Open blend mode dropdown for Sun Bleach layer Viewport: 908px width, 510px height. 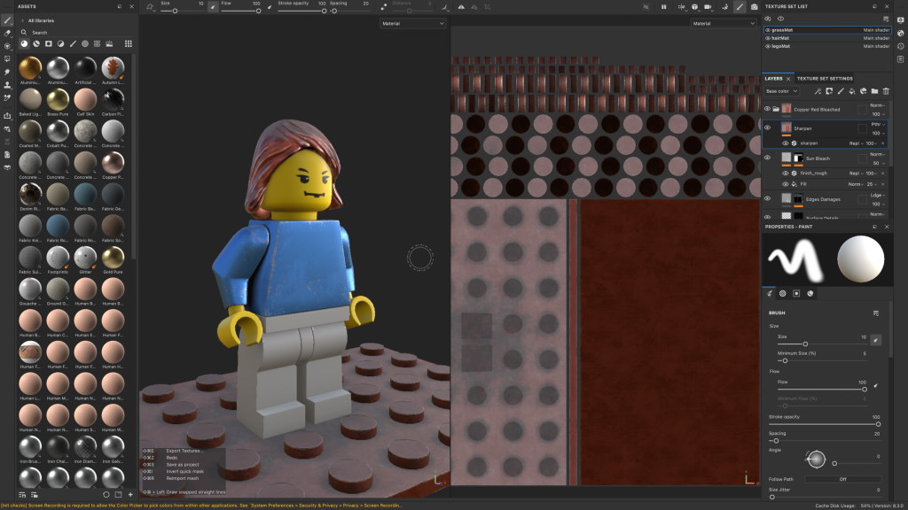pyautogui.click(x=878, y=154)
